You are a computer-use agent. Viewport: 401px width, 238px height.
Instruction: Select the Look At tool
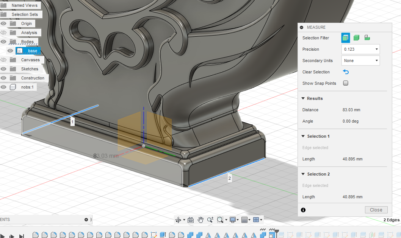[x=191, y=219]
